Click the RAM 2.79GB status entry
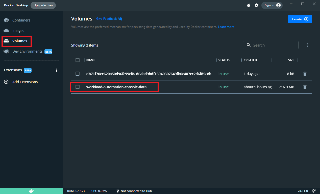 pyautogui.click(x=76, y=191)
